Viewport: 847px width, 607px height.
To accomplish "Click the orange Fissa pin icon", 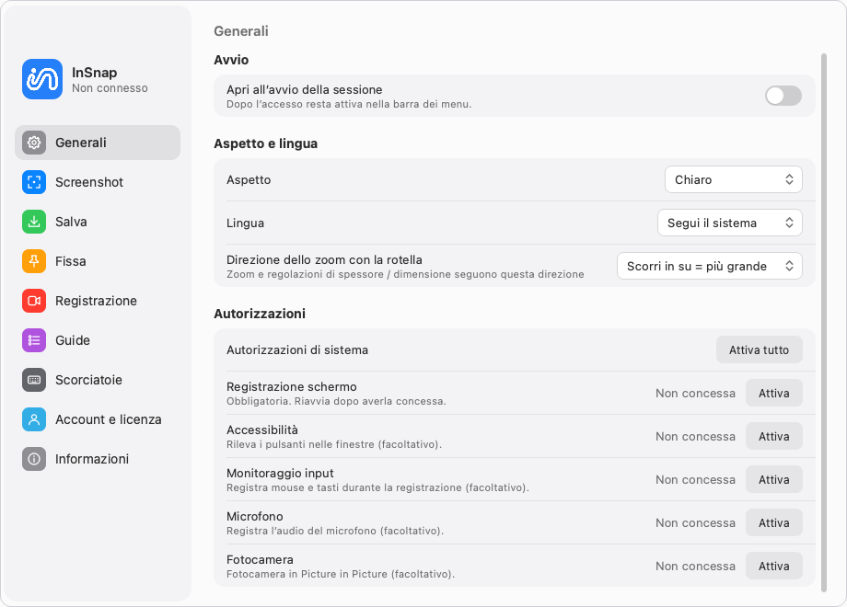I will 34,261.
